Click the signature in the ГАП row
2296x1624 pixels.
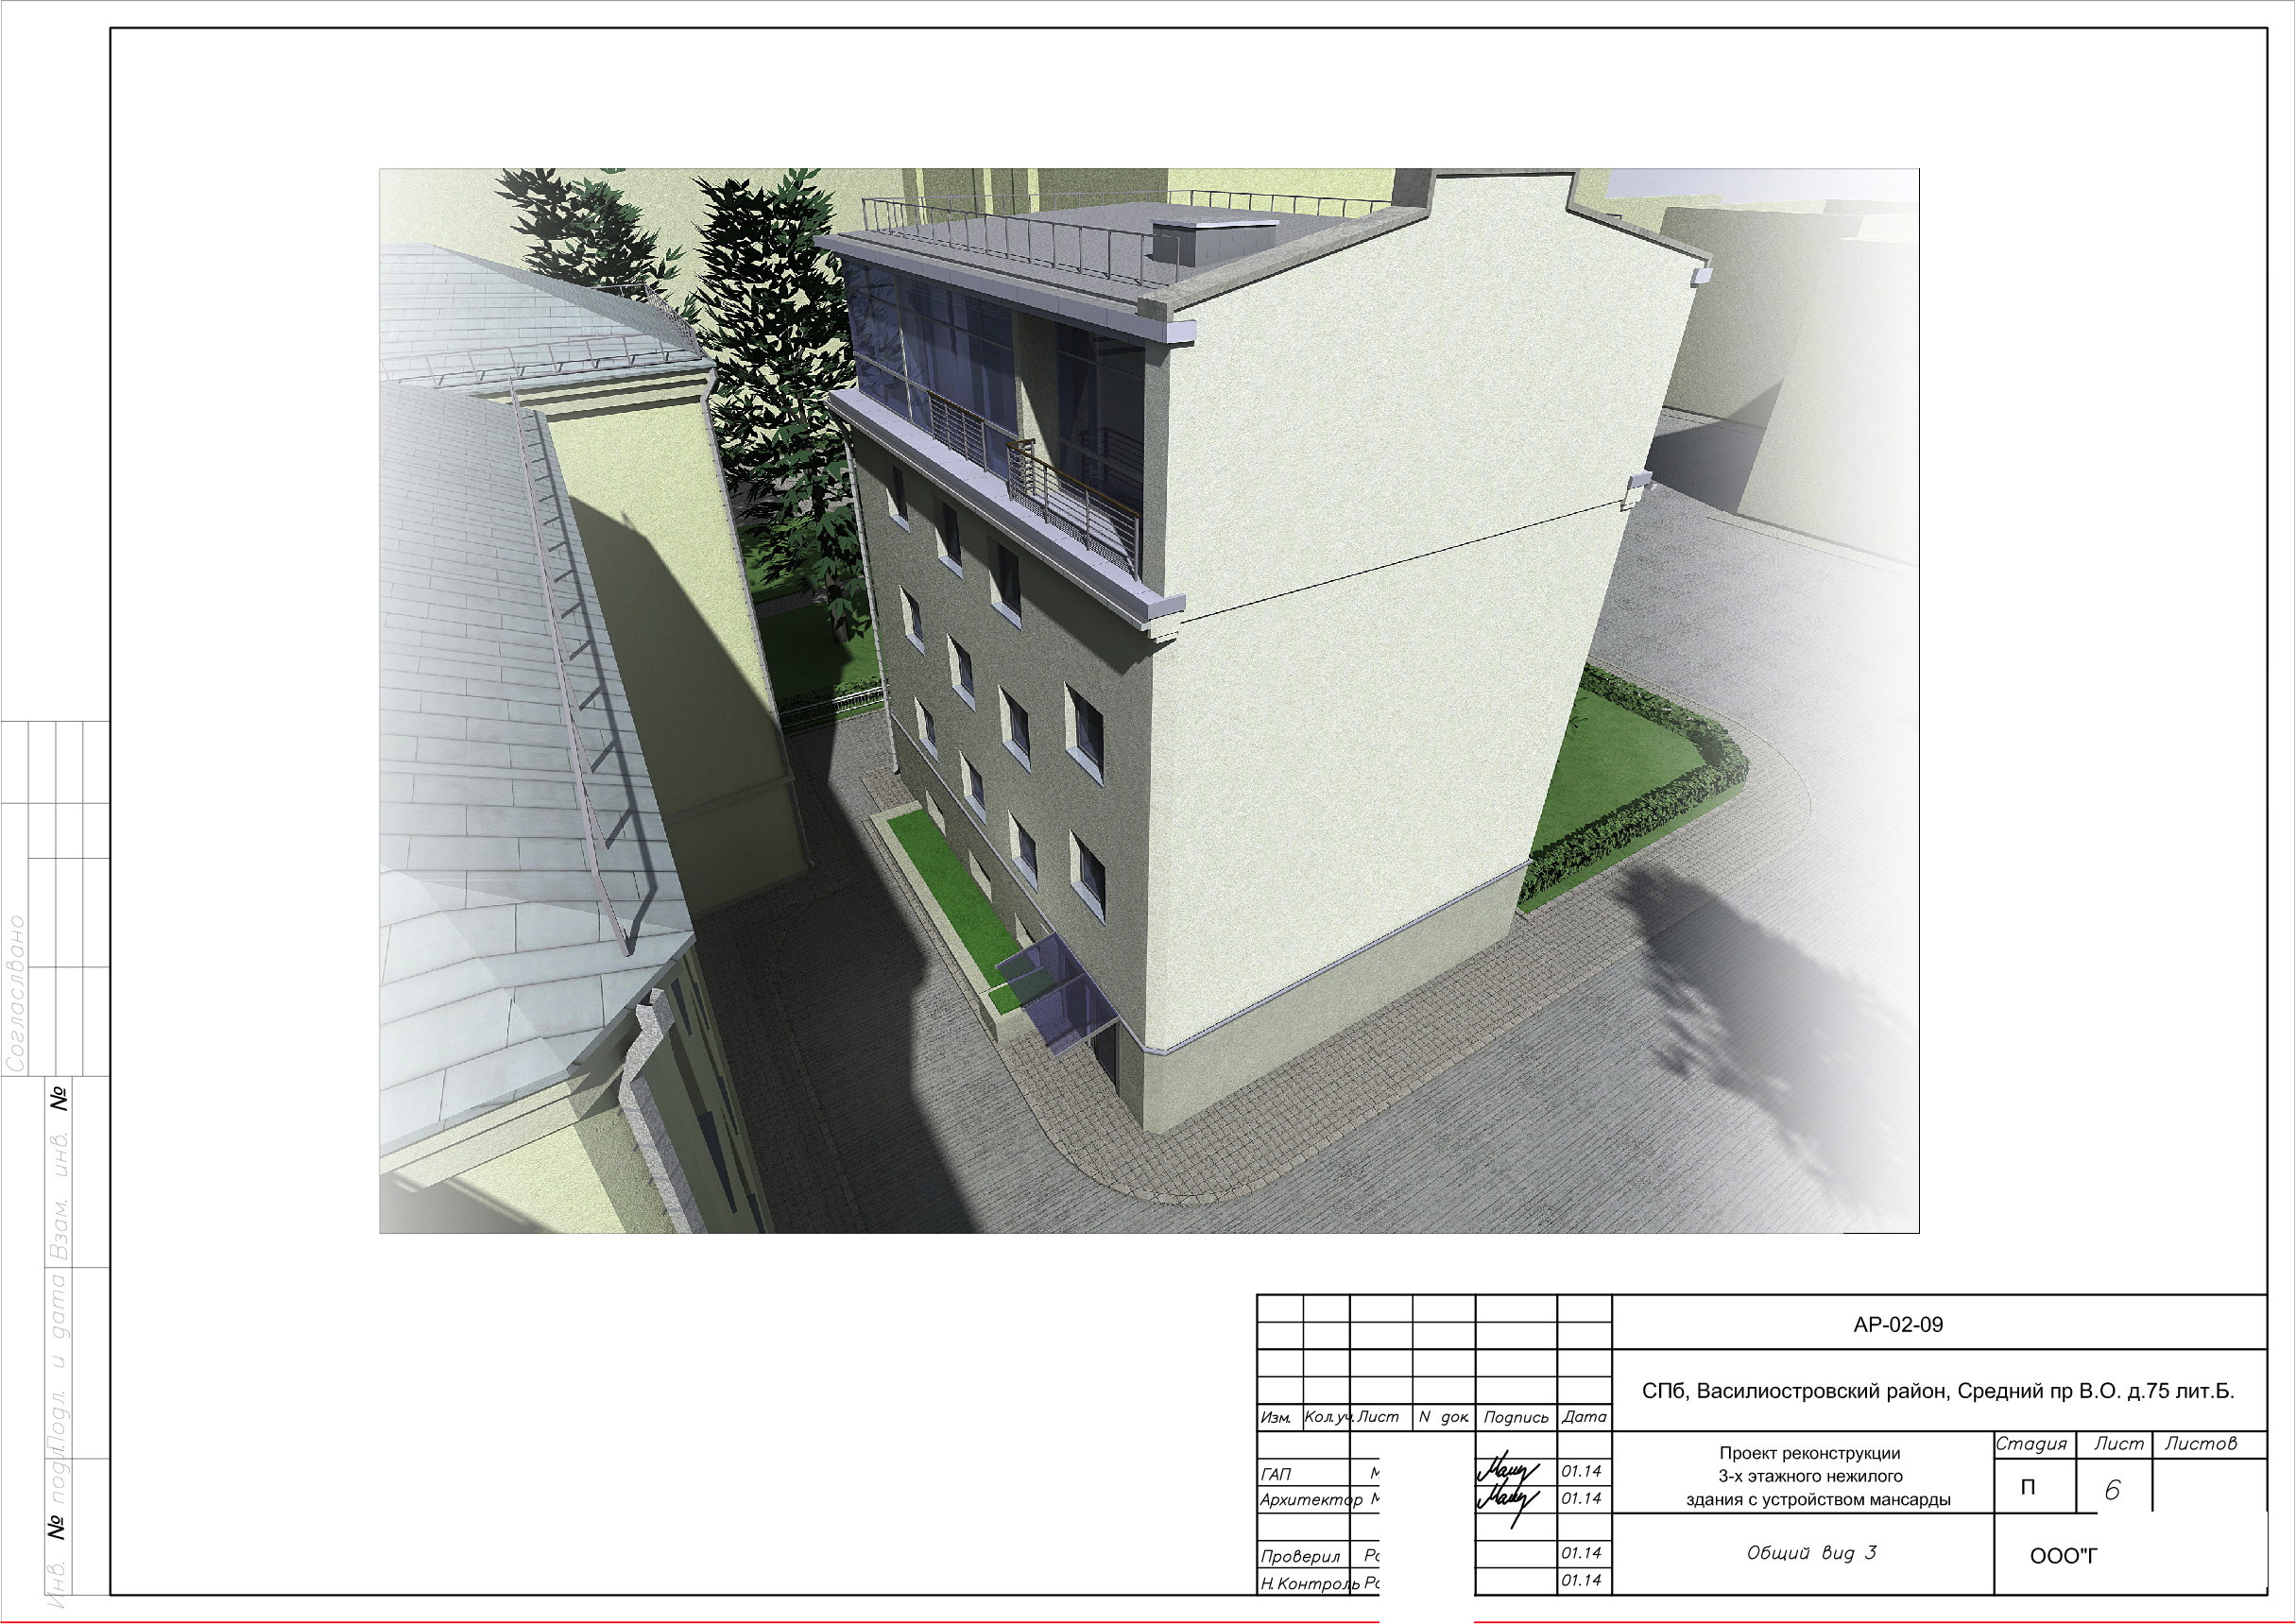tap(1506, 1472)
